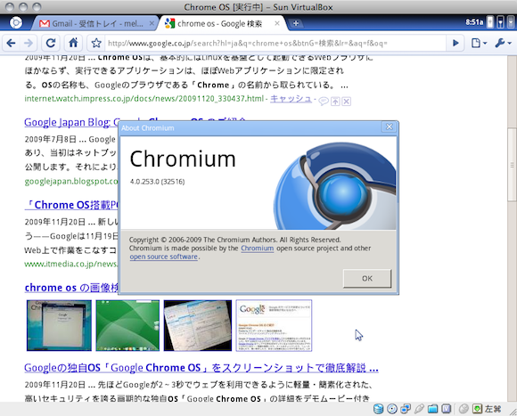The width and height of the screenshot is (517, 416).
Task: Click the Go arrow in address bar
Action: (455, 43)
